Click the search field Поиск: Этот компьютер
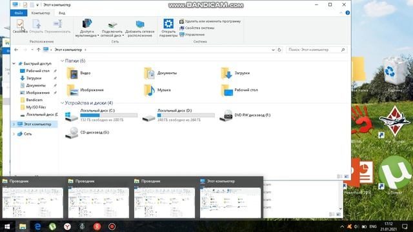Screen dimensions: 413x232 point(317,50)
